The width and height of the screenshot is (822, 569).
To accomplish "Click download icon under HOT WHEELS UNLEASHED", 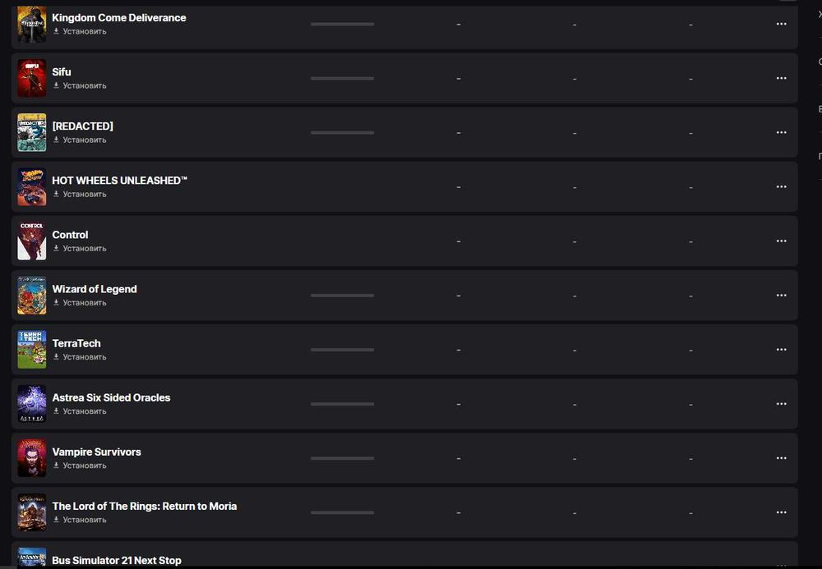I will point(57,194).
